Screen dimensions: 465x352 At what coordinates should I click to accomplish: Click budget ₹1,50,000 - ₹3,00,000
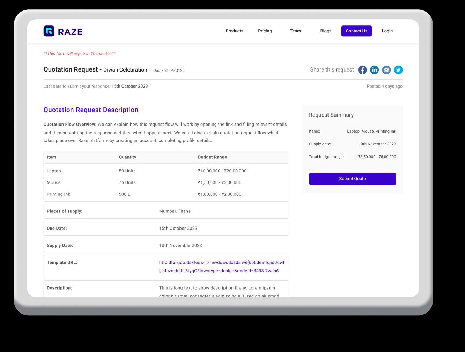pyautogui.click(x=220, y=182)
